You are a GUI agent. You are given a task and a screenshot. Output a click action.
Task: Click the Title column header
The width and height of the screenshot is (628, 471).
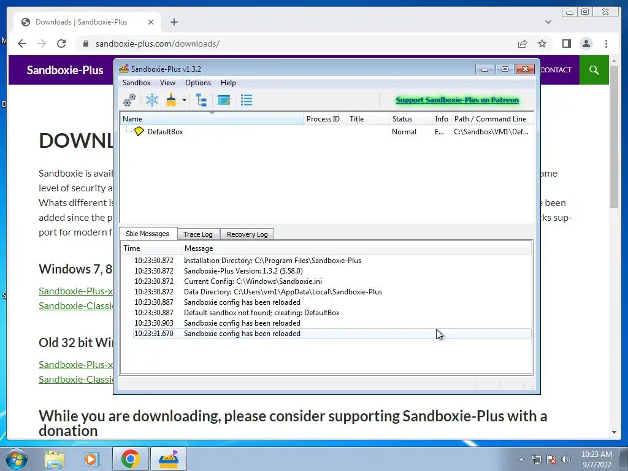point(368,119)
